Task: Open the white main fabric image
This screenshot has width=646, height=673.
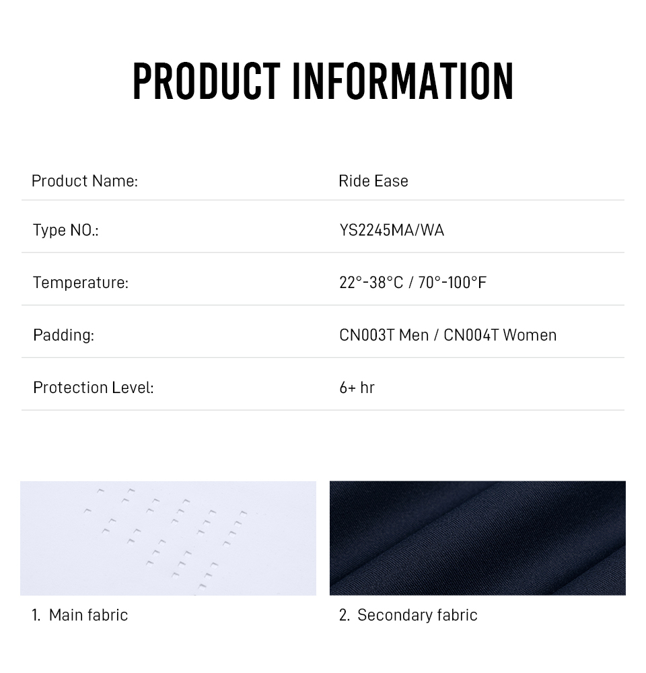Action: [168, 538]
